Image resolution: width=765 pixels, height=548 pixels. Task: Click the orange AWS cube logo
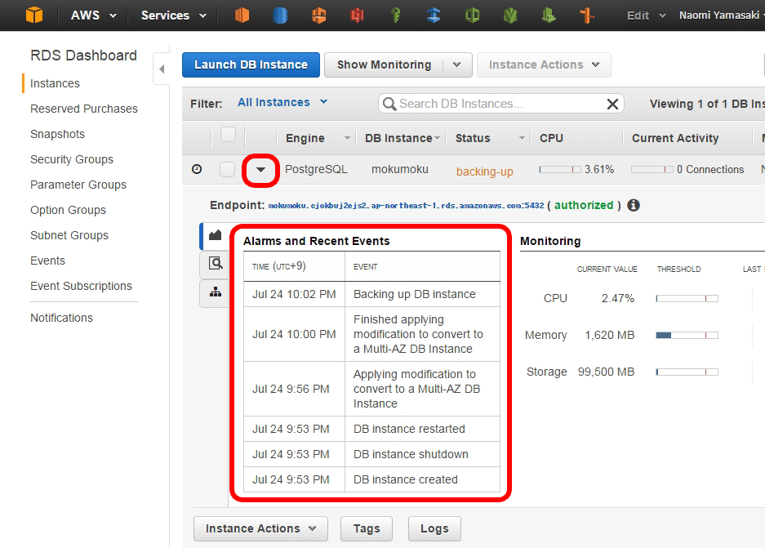click(x=34, y=16)
